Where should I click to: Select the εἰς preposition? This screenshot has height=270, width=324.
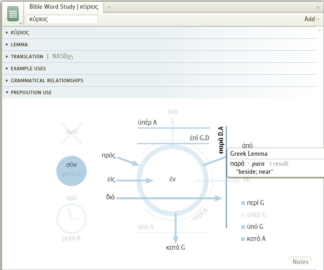tap(111, 179)
